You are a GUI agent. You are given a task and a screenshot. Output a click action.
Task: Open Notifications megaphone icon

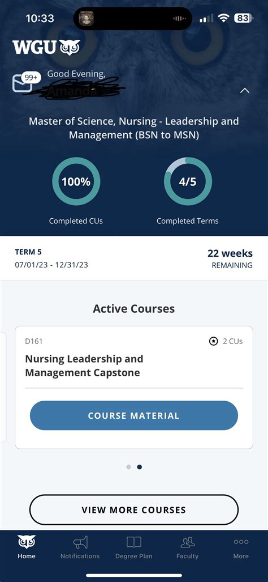tap(80, 542)
